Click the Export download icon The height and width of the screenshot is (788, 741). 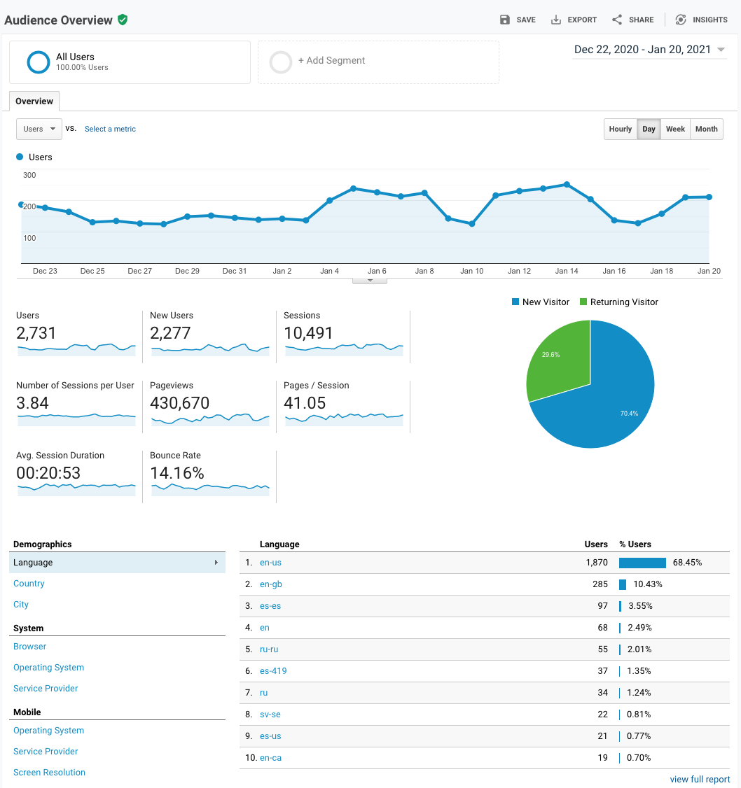pyautogui.click(x=556, y=20)
